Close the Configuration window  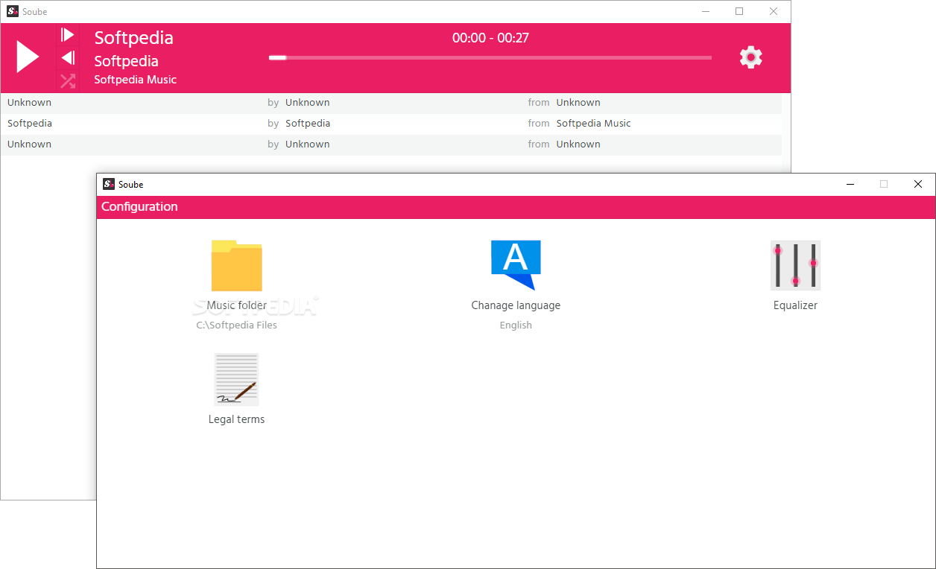tap(918, 184)
